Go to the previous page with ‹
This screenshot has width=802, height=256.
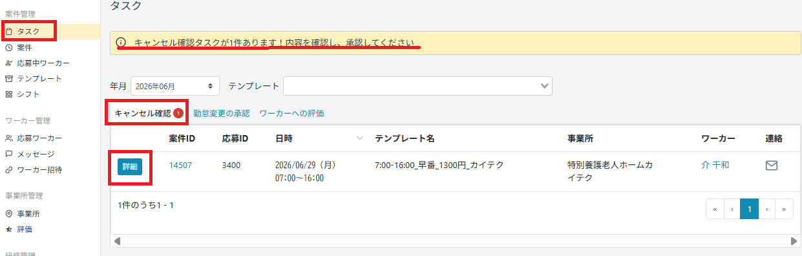(732, 209)
